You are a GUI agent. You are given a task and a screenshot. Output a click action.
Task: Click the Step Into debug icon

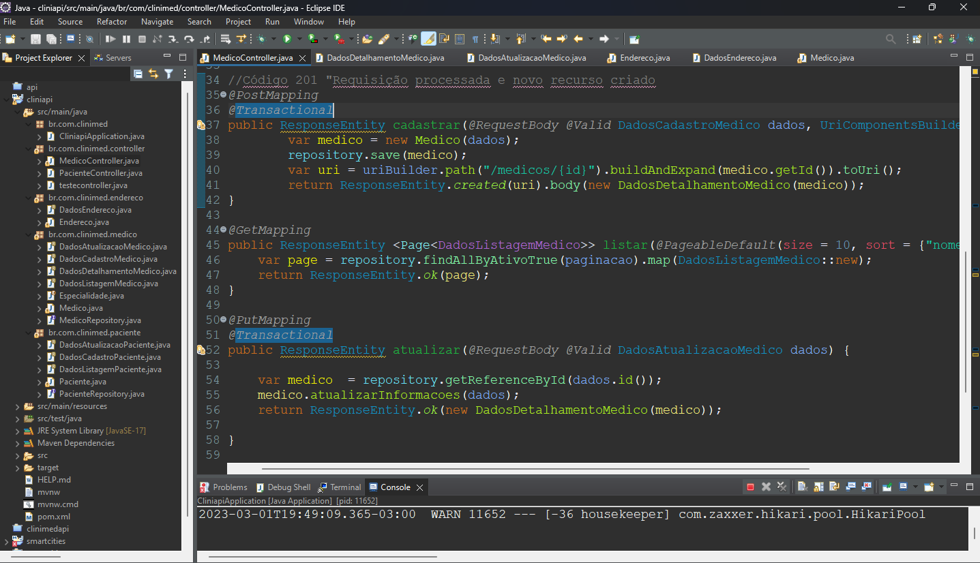(173, 39)
